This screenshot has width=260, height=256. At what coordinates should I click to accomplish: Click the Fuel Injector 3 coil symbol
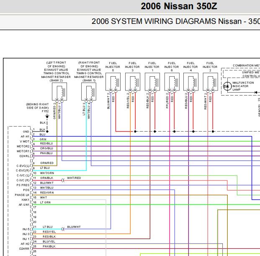pyautogui.click(x=133, y=82)
